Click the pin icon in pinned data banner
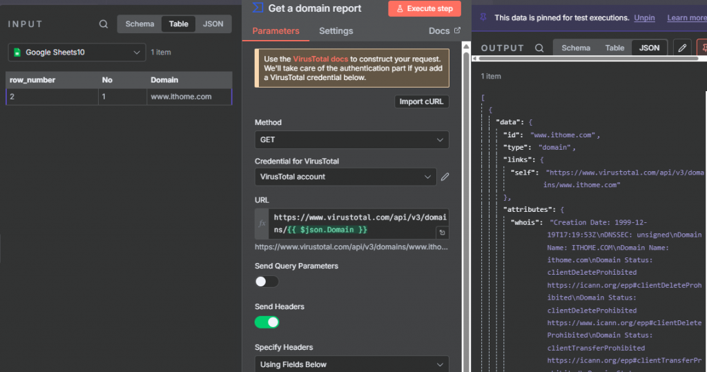Viewport: 707px width, 372px height. 483,17
